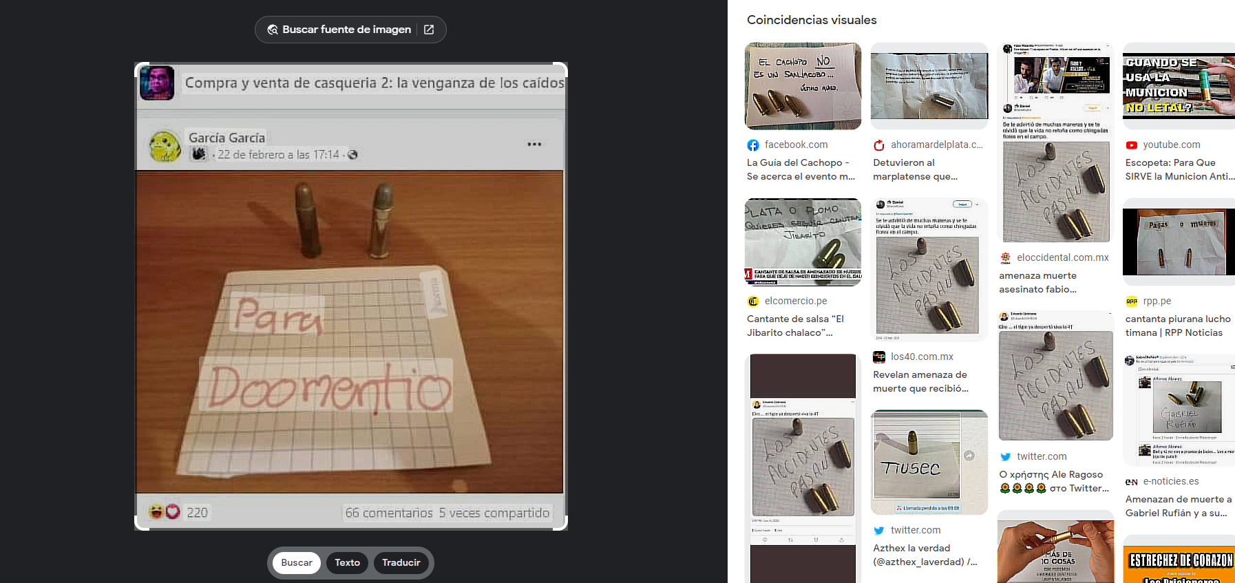This screenshot has height=583, width=1235.
Task: Open the Tiusec bullet note thumbnail
Action: coord(929,463)
